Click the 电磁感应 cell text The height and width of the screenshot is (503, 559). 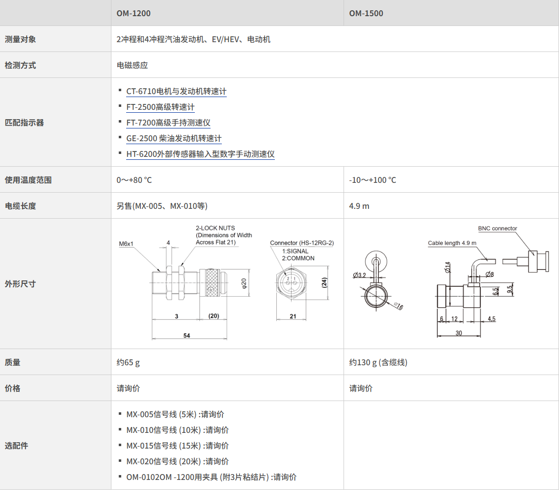132,65
